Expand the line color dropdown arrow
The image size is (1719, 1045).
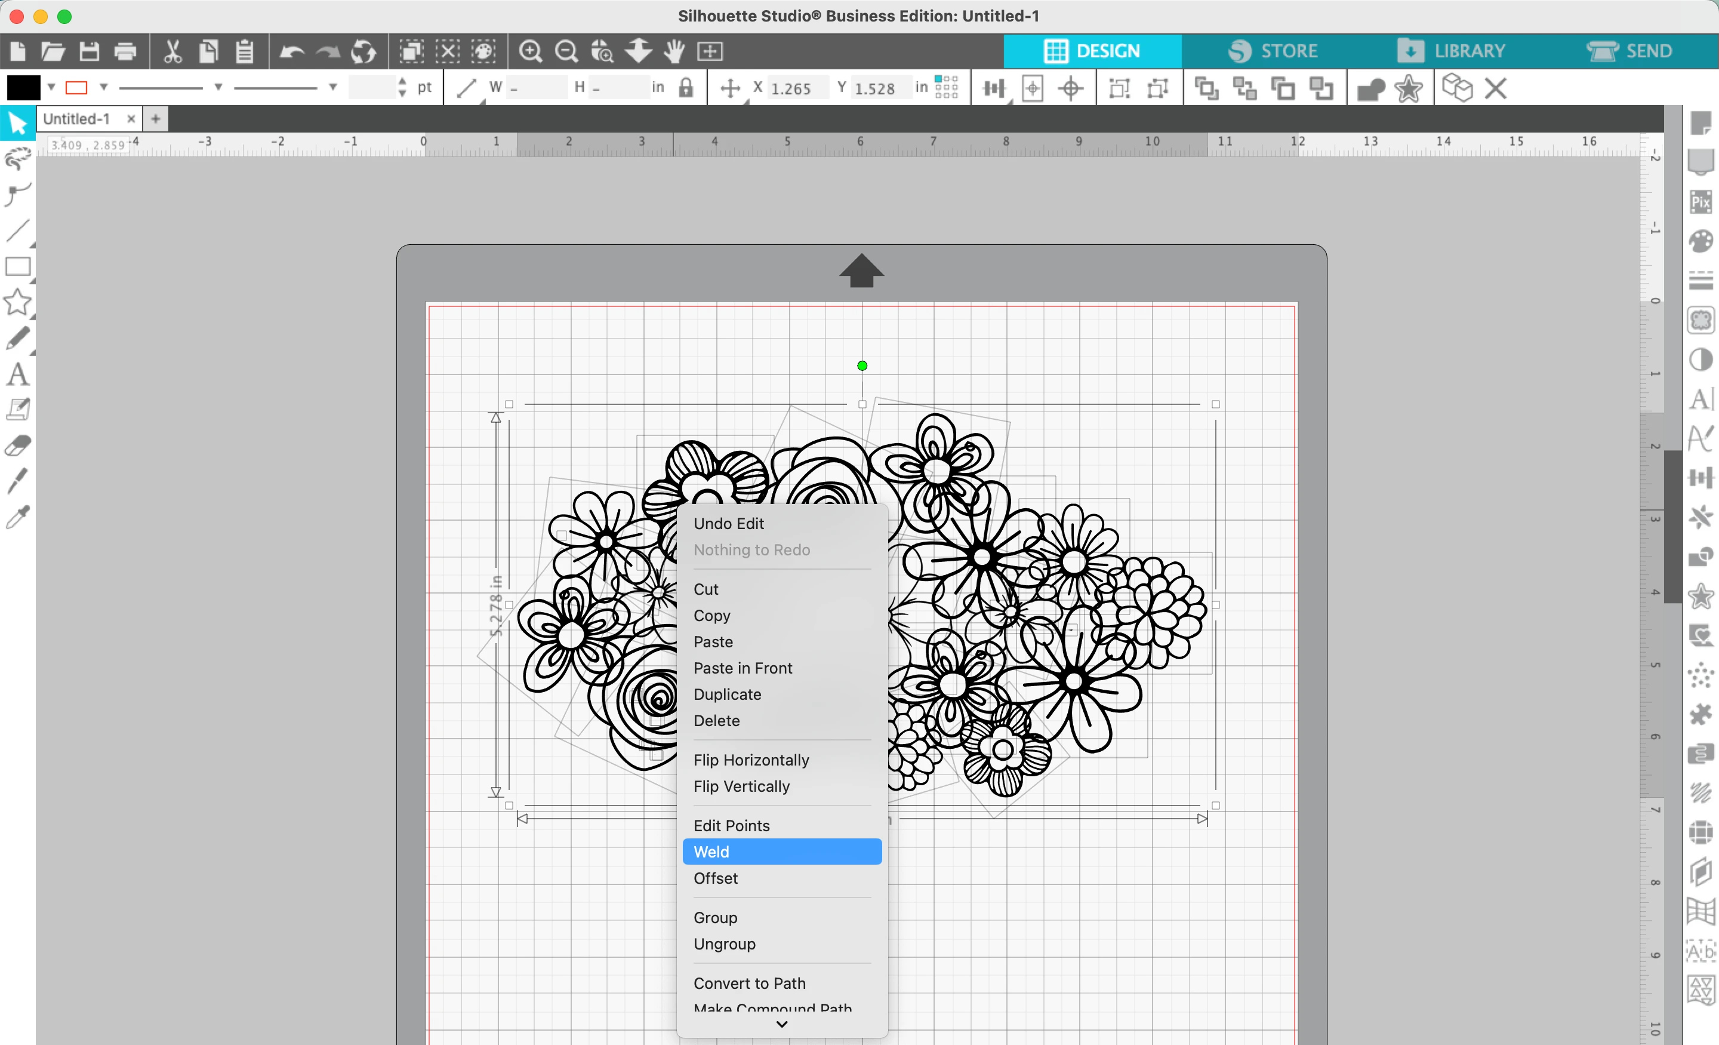click(104, 87)
